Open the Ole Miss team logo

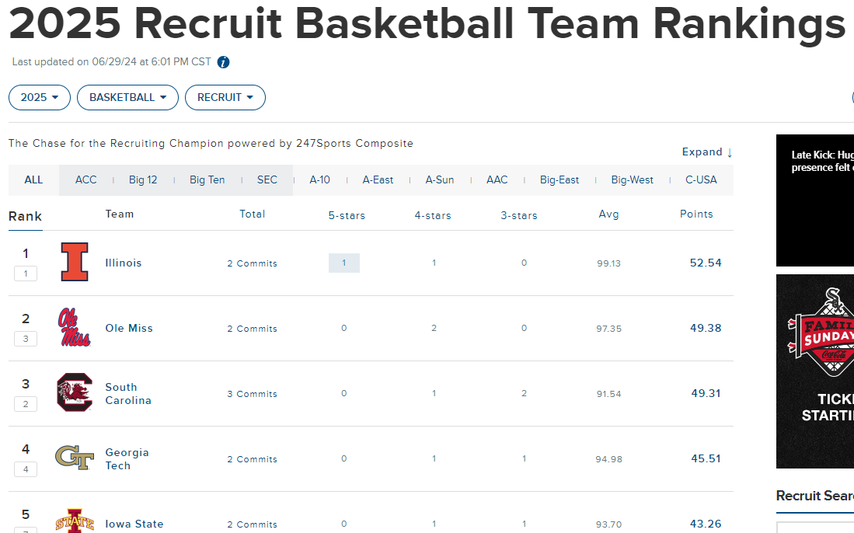[x=74, y=327]
